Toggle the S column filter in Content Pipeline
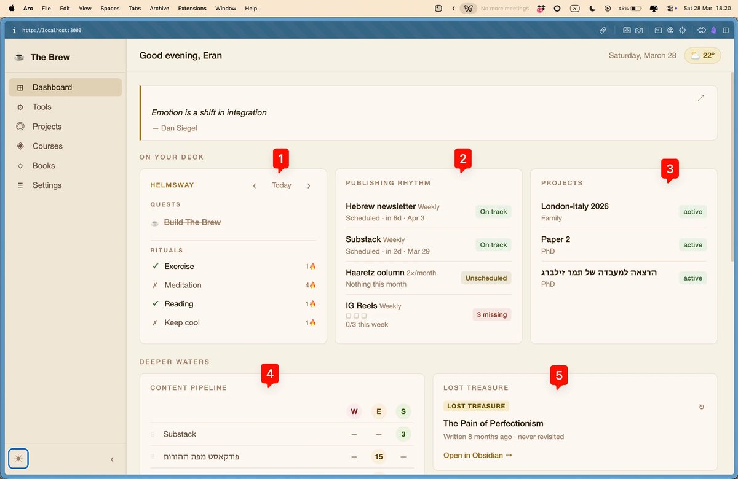Image resolution: width=738 pixels, height=479 pixels. 403,411
